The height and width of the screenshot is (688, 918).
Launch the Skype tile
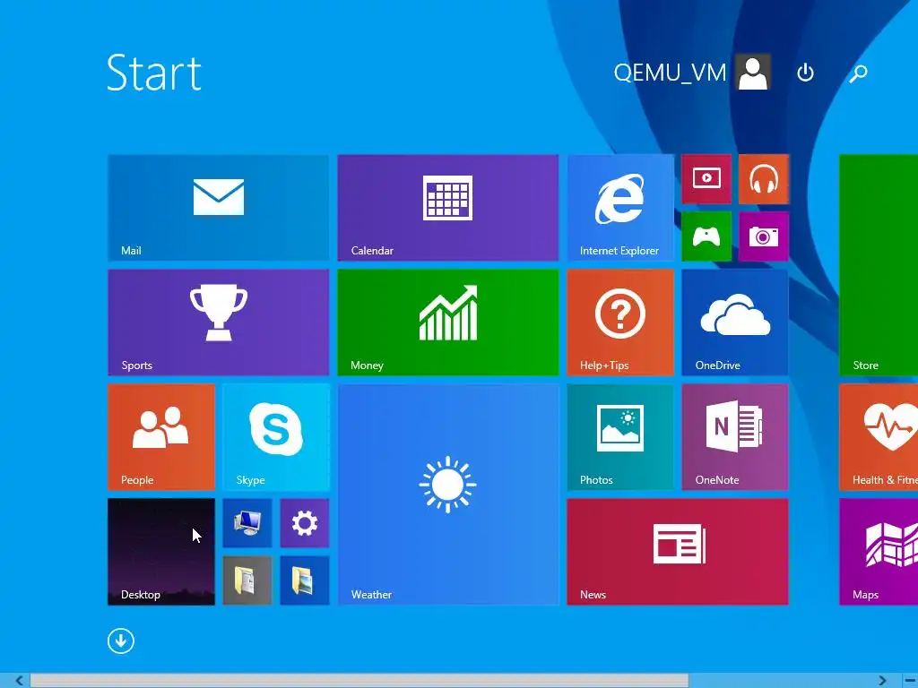click(276, 437)
